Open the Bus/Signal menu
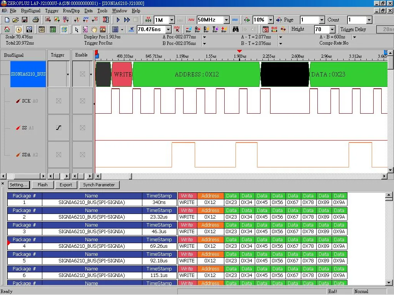Viewport: 394px width, 295px height. click(31, 11)
